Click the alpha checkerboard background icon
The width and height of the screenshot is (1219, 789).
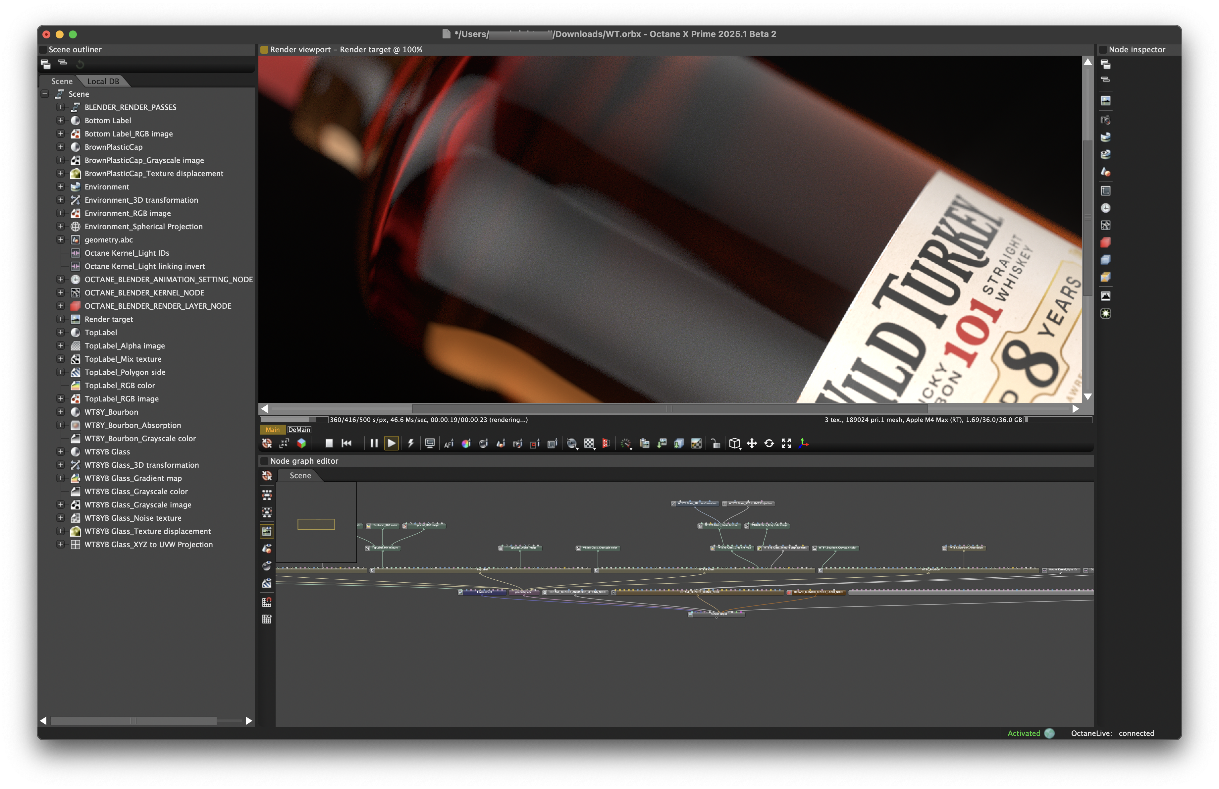tap(589, 444)
